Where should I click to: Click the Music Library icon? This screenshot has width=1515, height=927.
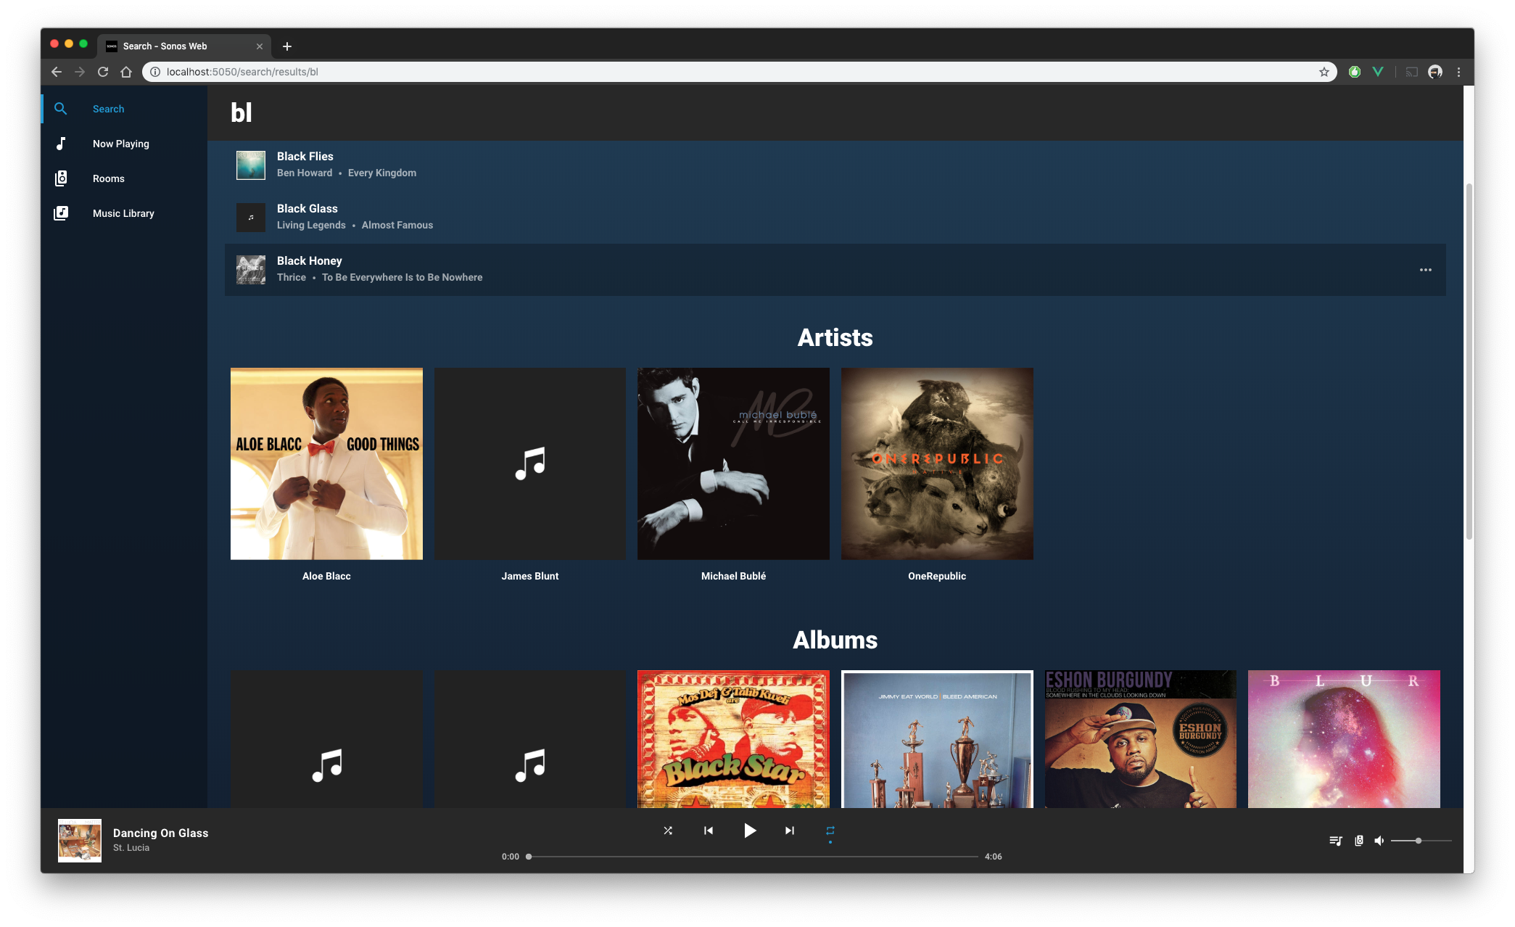coord(61,213)
